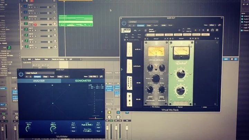Open Untitled preset dropdown in Virtual Mix Rack
Viewport: 249px width, 140px height.
[x=143, y=22]
